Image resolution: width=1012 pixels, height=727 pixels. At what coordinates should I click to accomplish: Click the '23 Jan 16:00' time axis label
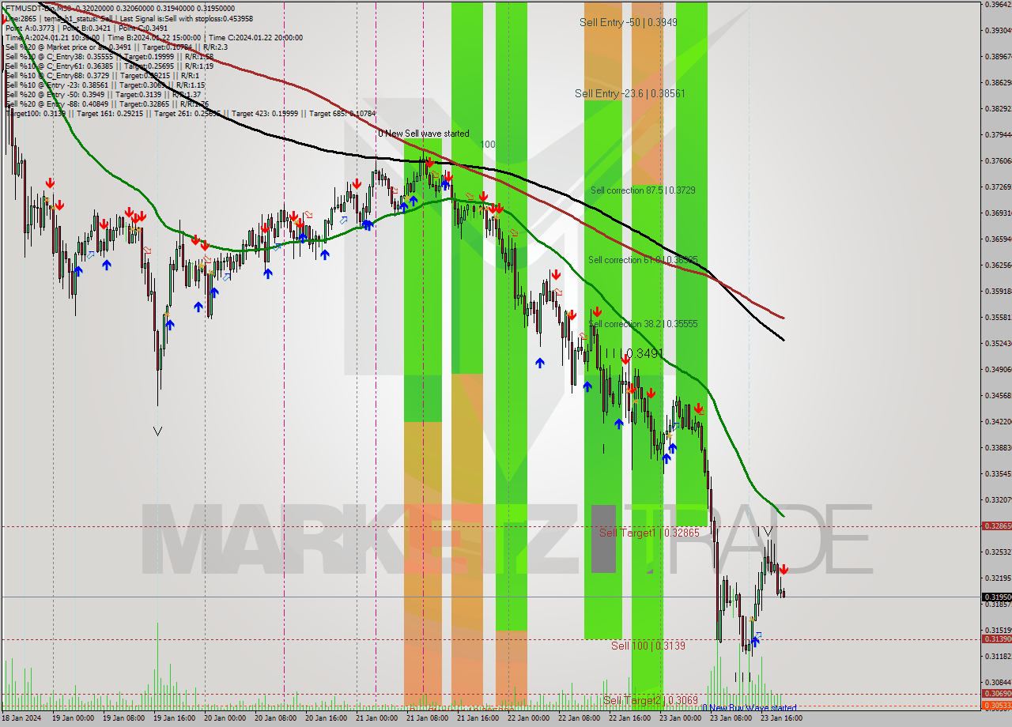782,718
